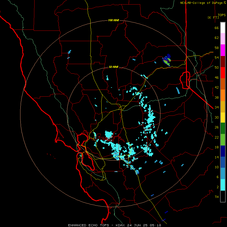Click the 50 NMI range ring label

click(113, 67)
